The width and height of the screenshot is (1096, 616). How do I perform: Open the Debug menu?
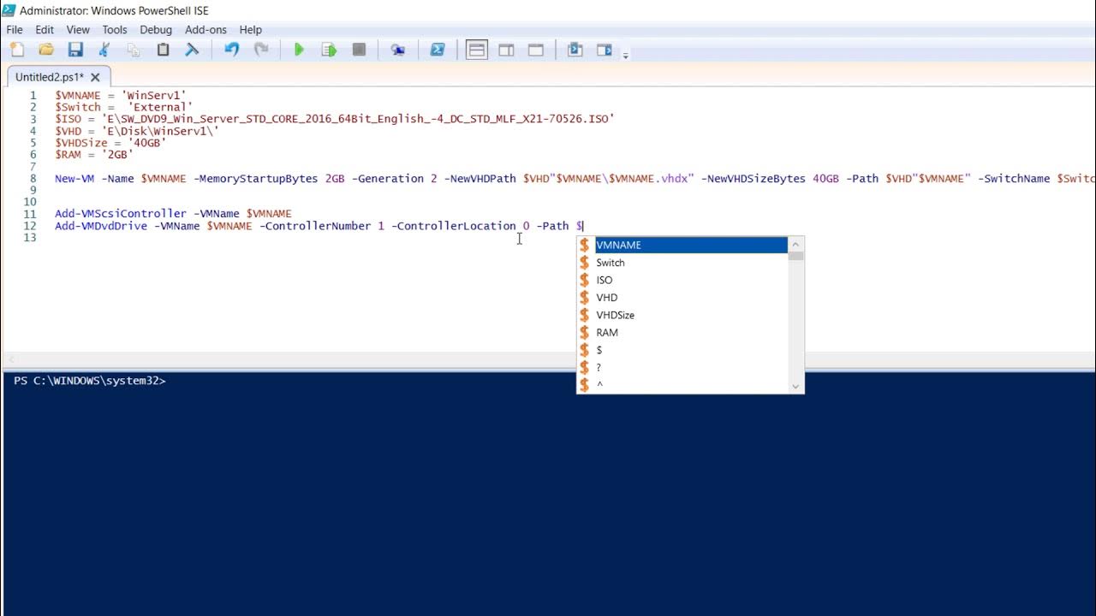[156, 29]
